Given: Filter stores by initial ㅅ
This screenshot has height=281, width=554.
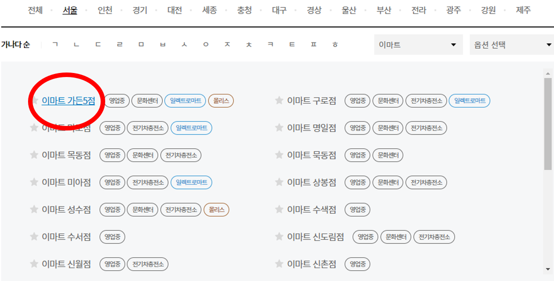Looking at the screenshot, I should pyautogui.click(x=184, y=45).
